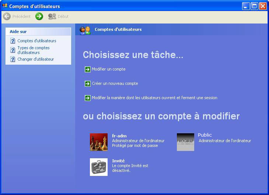Click help icon beside Types de comptes
The image size is (269, 195).
[x=13, y=50]
